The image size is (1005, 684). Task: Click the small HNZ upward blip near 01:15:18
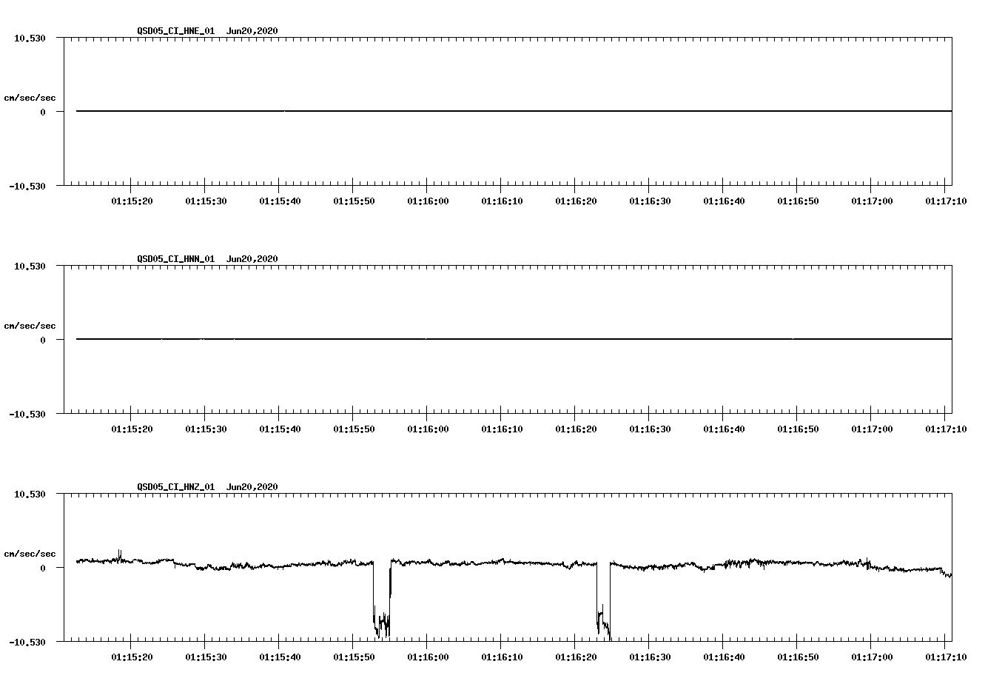120,554
